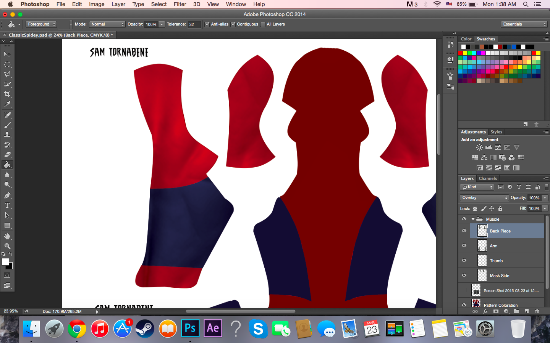Toggle Quick Mask mode
This screenshot has width=550, height=343.
pos(7,275)
